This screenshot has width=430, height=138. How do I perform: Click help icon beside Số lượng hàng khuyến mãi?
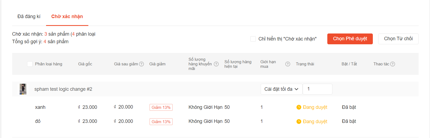[x=216, y=64]
